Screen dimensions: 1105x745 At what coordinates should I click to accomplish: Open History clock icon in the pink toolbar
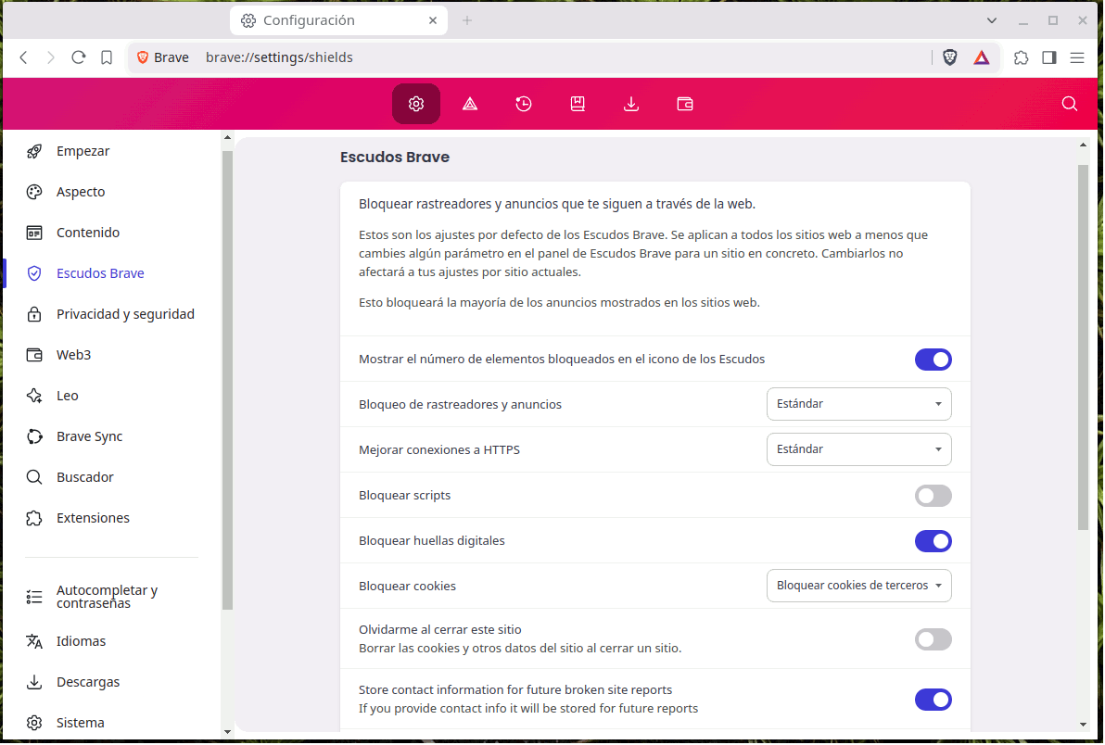(x=524, y=104)
